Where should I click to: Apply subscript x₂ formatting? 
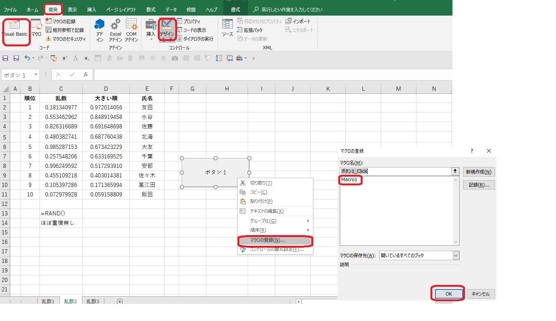[87, 58]
